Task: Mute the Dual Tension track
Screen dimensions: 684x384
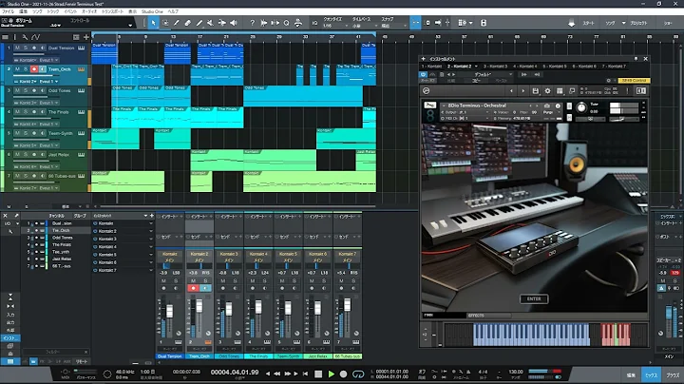Action: pos(17,48)
